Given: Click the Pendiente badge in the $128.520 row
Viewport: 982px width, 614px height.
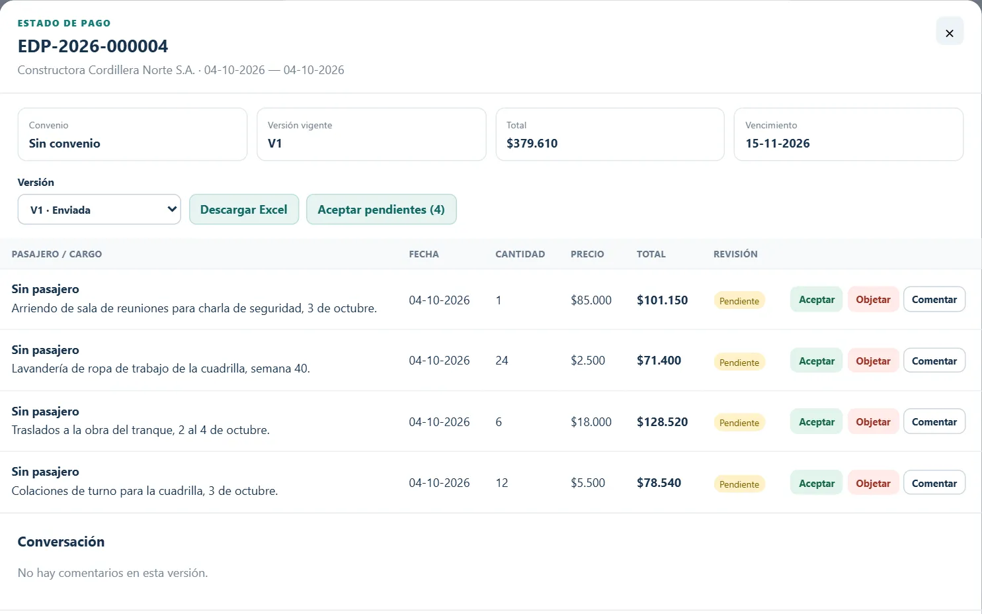Looking at the screenshot, I should 739,423.
